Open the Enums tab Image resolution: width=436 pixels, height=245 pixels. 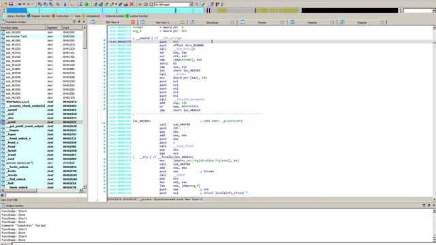[x=262, y=22]
